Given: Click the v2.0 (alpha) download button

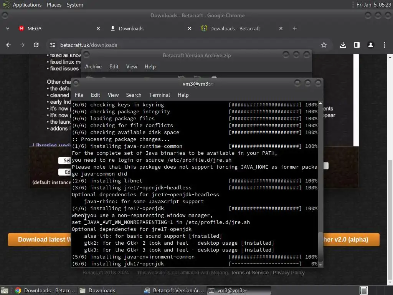Looking at the screenshot, I should [x=351, y=240].
